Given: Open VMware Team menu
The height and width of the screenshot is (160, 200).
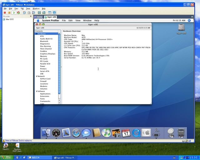Looking at the screenshot, I should 28,9.
